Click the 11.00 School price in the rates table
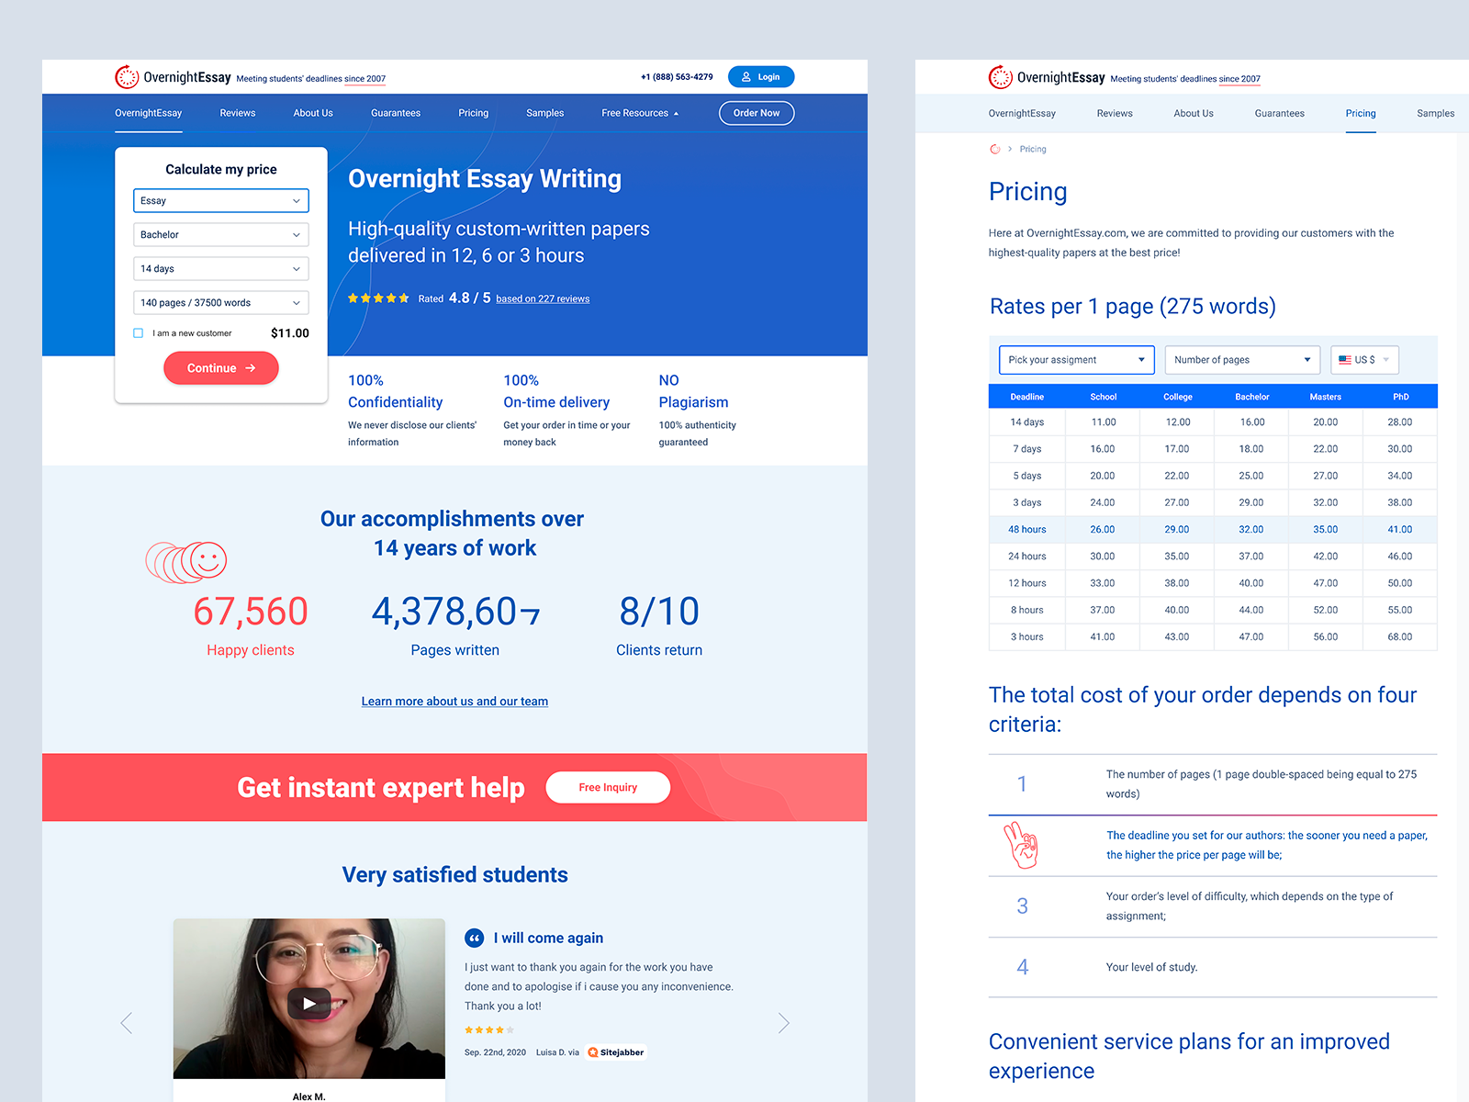1469x1102 pixels. tap(1104, 422)
